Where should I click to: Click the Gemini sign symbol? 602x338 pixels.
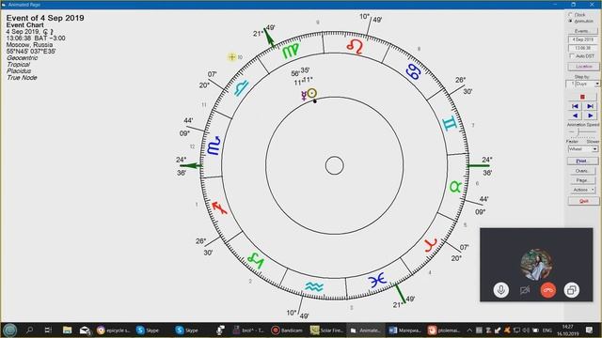[x=450, y=123]
